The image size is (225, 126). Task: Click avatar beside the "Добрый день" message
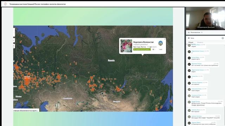tap(189, 102)
